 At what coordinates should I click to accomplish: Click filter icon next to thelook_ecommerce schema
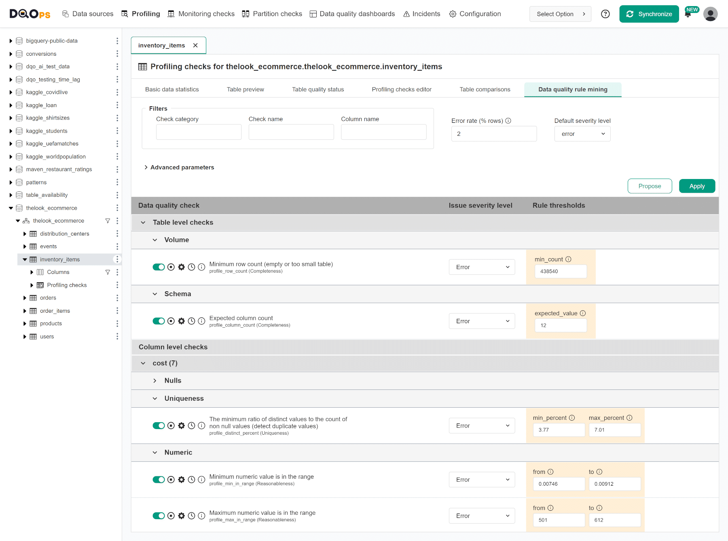click(108, 221)
